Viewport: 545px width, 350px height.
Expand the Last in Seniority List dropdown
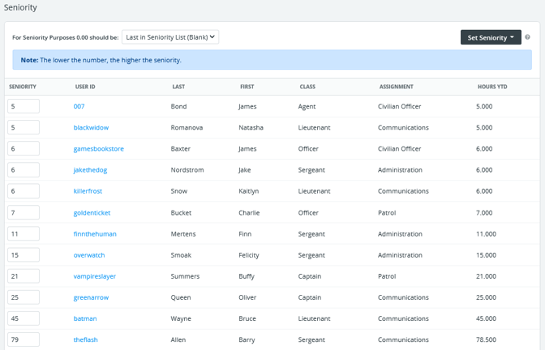(x=170, y=36)
